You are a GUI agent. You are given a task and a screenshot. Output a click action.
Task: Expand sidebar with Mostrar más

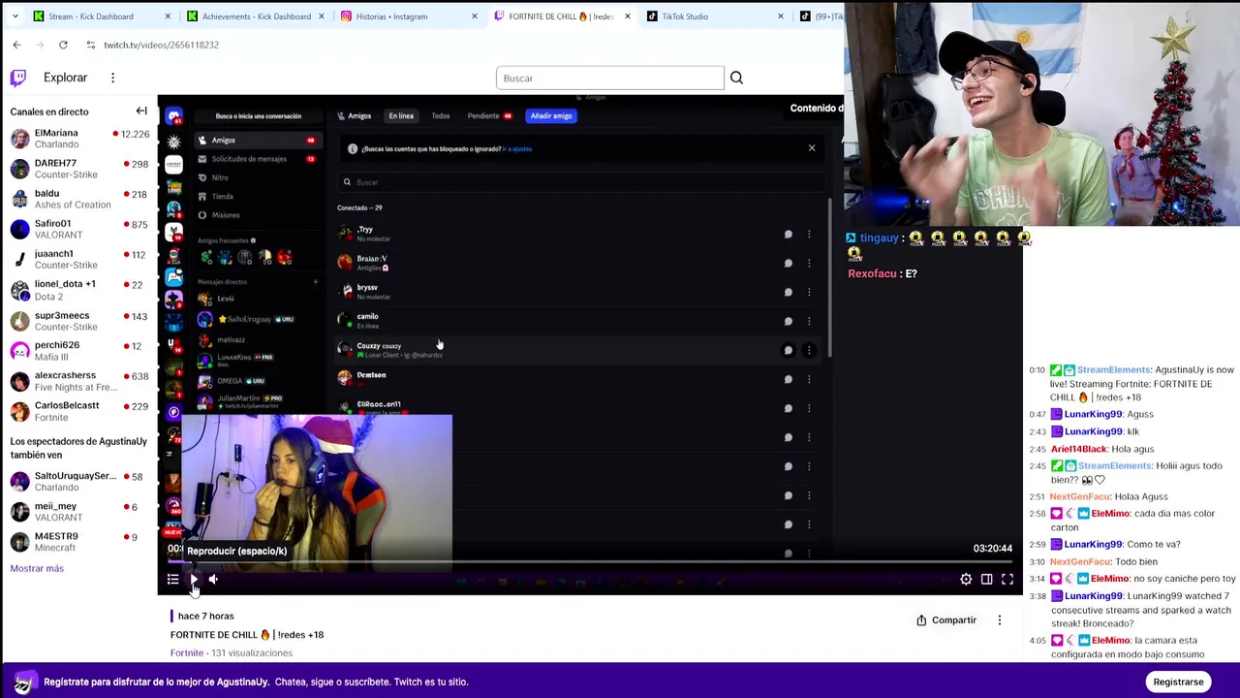(x=37, y=568)
